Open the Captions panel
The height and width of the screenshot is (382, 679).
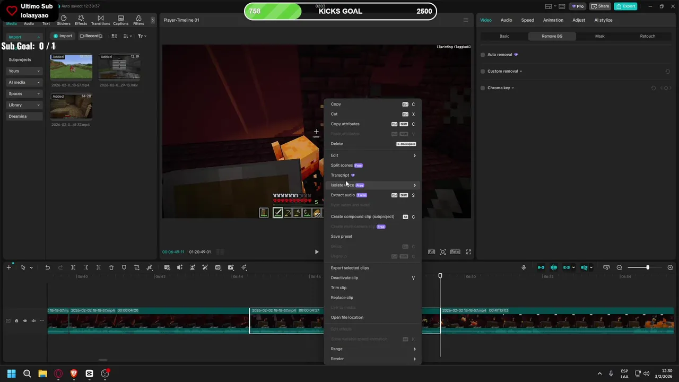click(120, 20)
